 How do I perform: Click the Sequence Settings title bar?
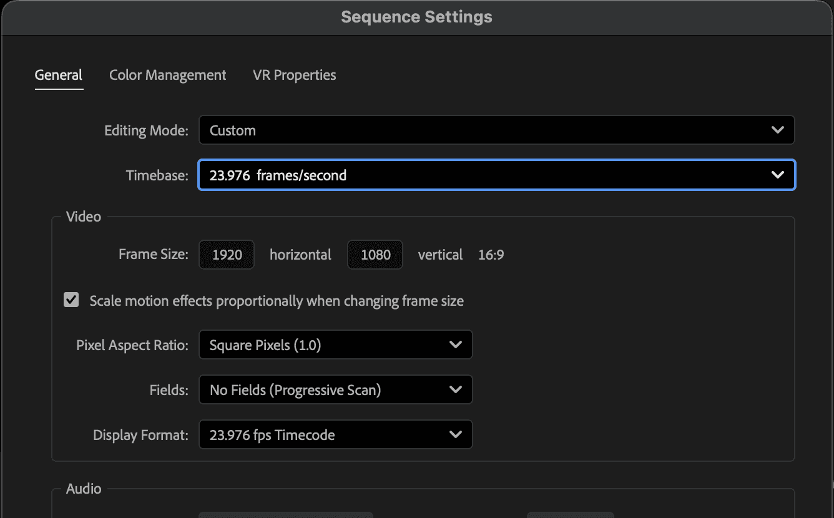[x=416, y=17]
